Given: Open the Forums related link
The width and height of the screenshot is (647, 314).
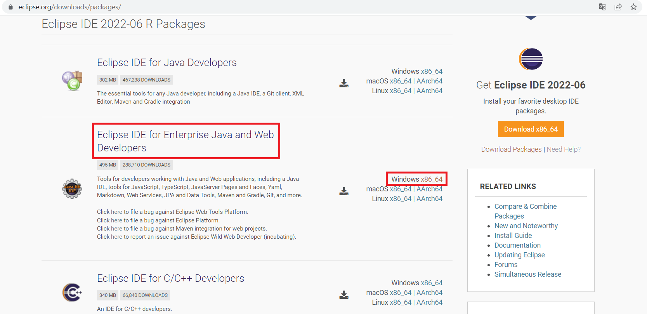Looking at the screenshot, I should (x=506, y=265).
